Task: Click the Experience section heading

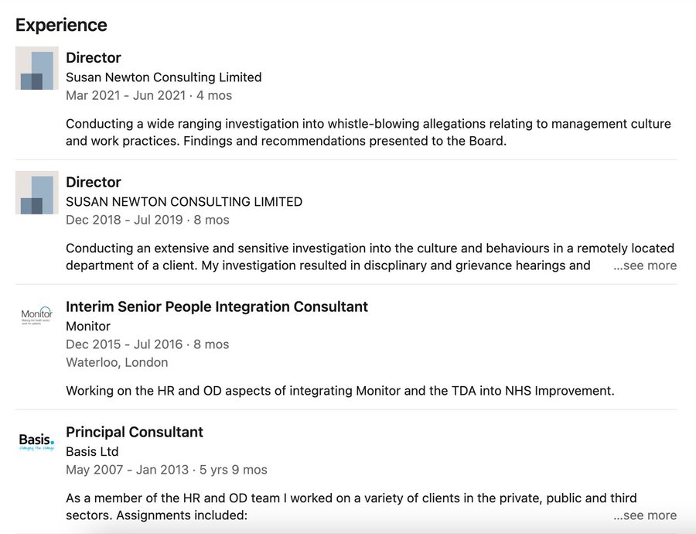Action: 61,25
